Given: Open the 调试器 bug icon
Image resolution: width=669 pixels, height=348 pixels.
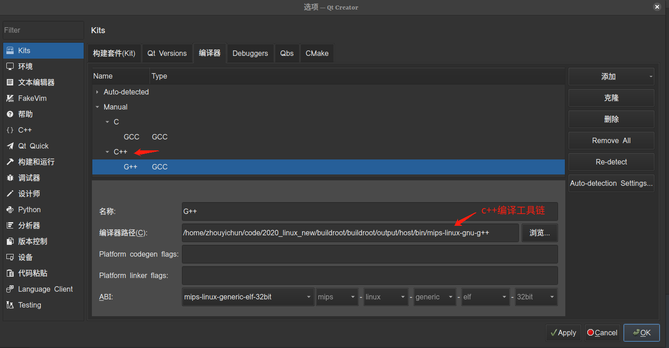Looking at the screenshot, I should [x=10, y=178].
